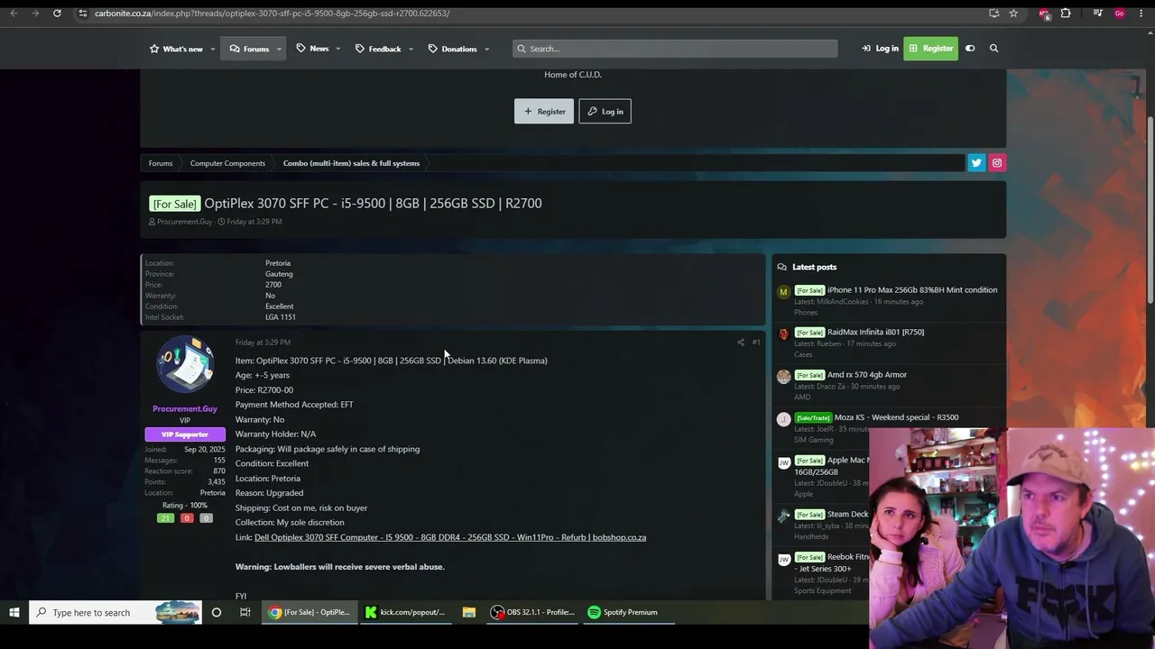This screenshot has width=1155, height=649.
Task: Click the Rueben avatar beside RaidMax post
Action: click(x=783, y=334)
